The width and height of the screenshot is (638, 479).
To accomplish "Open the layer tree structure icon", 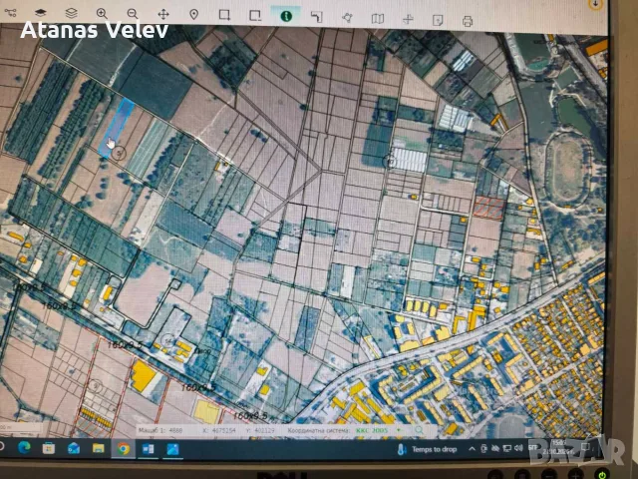I will click(11, 13).
